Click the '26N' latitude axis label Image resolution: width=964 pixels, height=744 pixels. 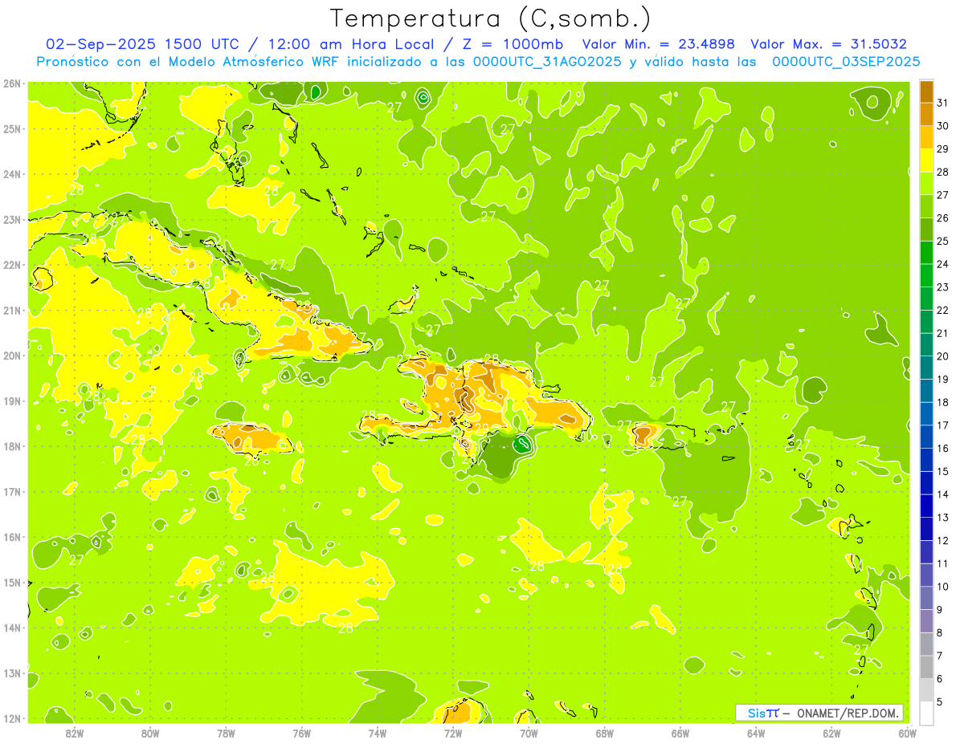13,83
